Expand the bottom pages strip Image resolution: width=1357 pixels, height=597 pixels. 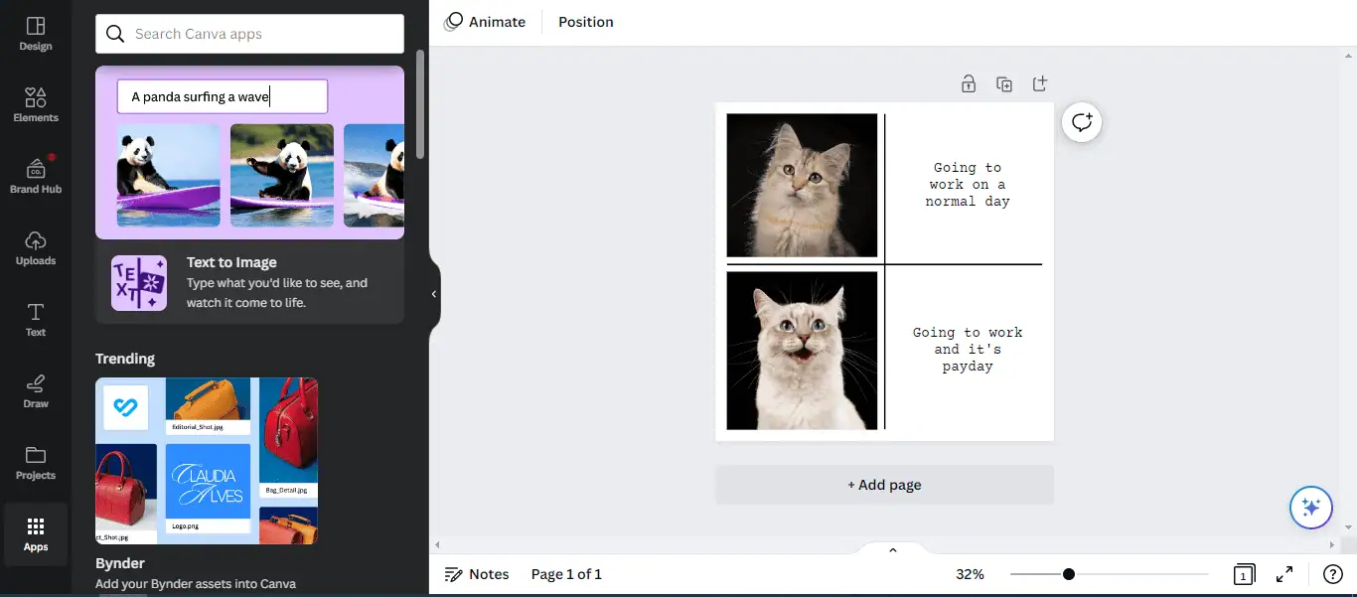(892, 548)
